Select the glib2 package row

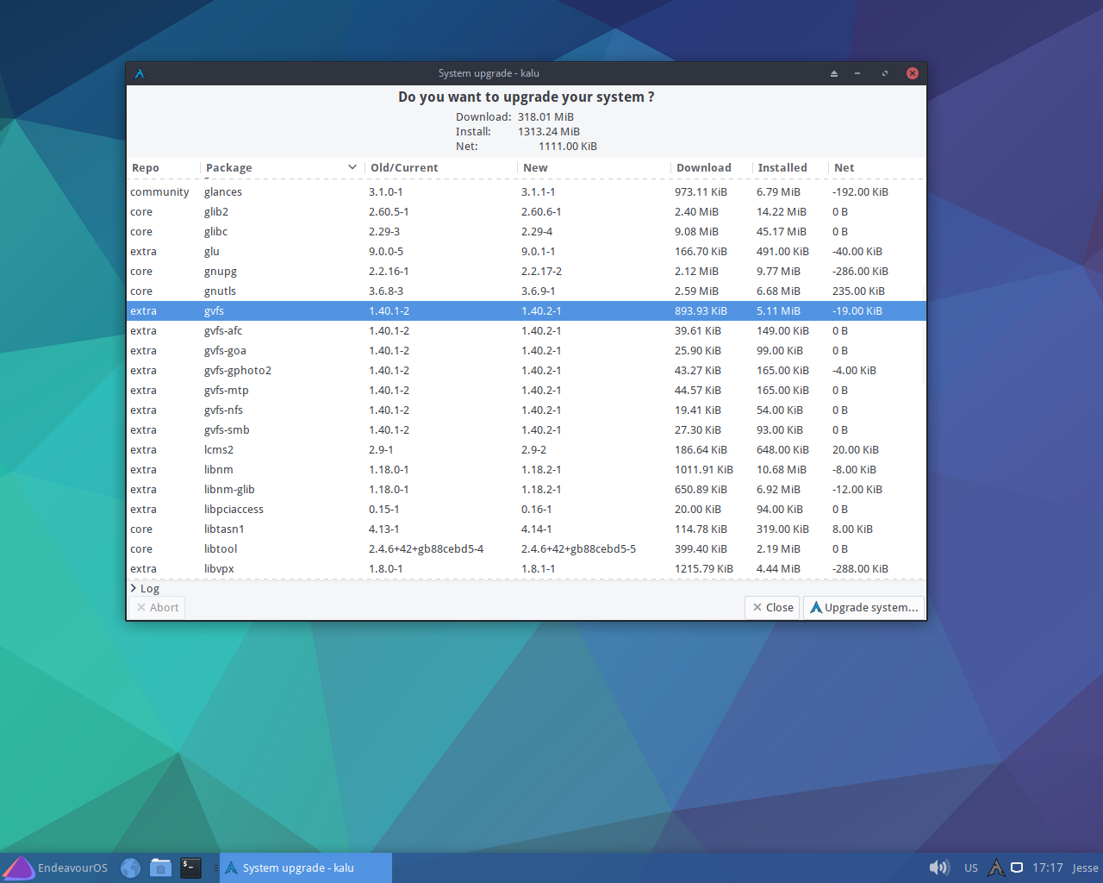526,211
